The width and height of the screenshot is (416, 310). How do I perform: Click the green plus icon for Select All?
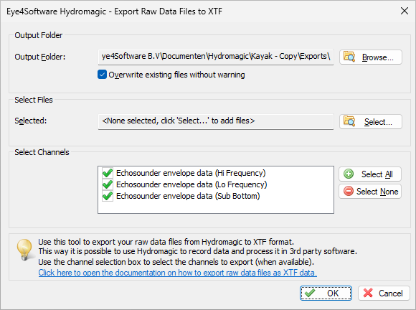tap(349, 174)
